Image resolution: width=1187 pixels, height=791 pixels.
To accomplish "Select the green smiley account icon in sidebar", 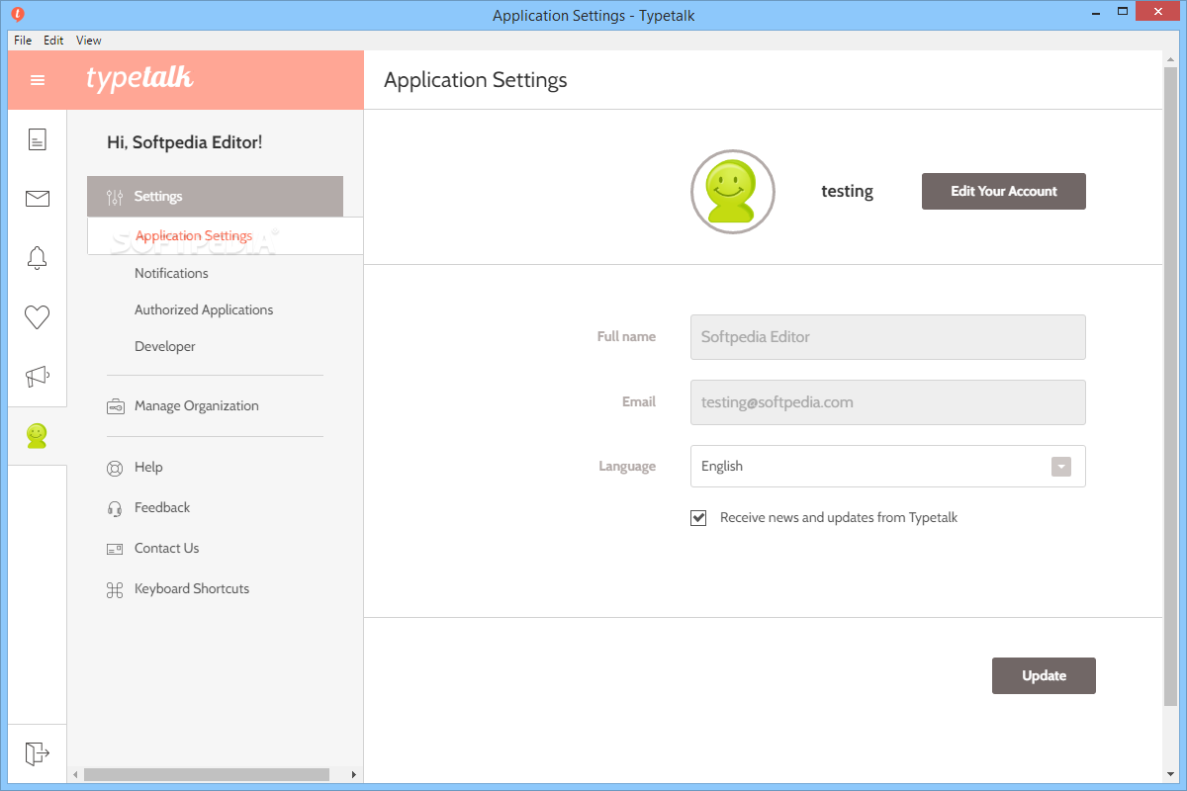I will (x=38, y=436).
